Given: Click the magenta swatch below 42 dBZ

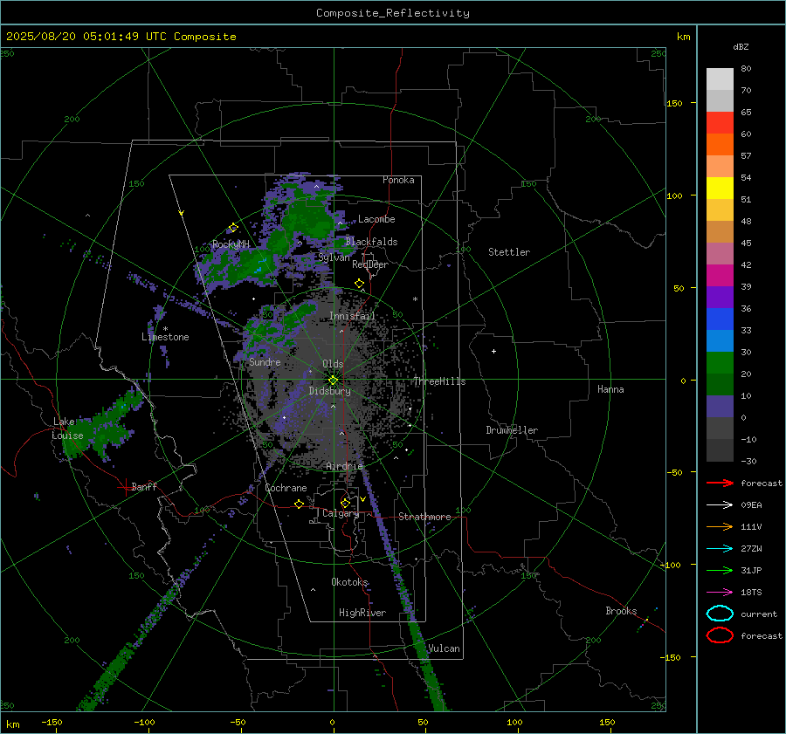Looking at the screenshot, I should [720, 276].
